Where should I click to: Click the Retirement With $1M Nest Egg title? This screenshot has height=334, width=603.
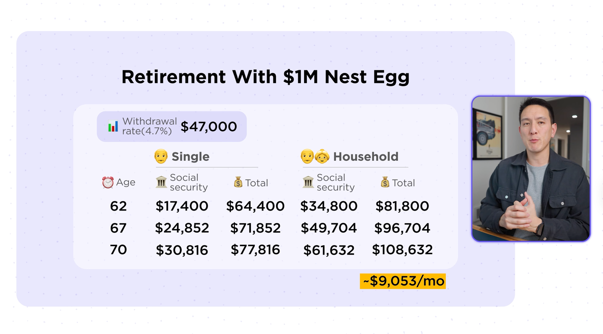point(265,77)
